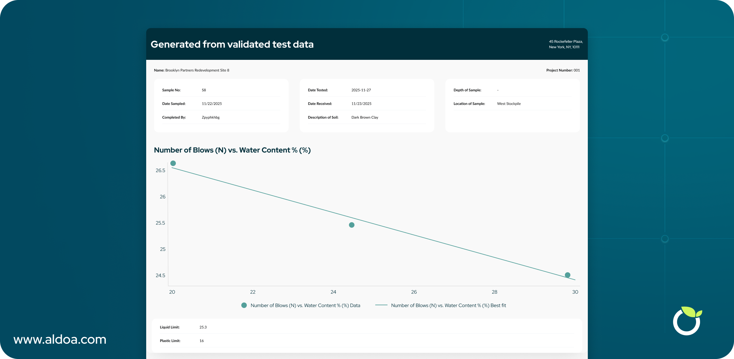Click the rightmost data point near 24.5
This screenshot has height=359, width=734.
[x=568, y=275]
